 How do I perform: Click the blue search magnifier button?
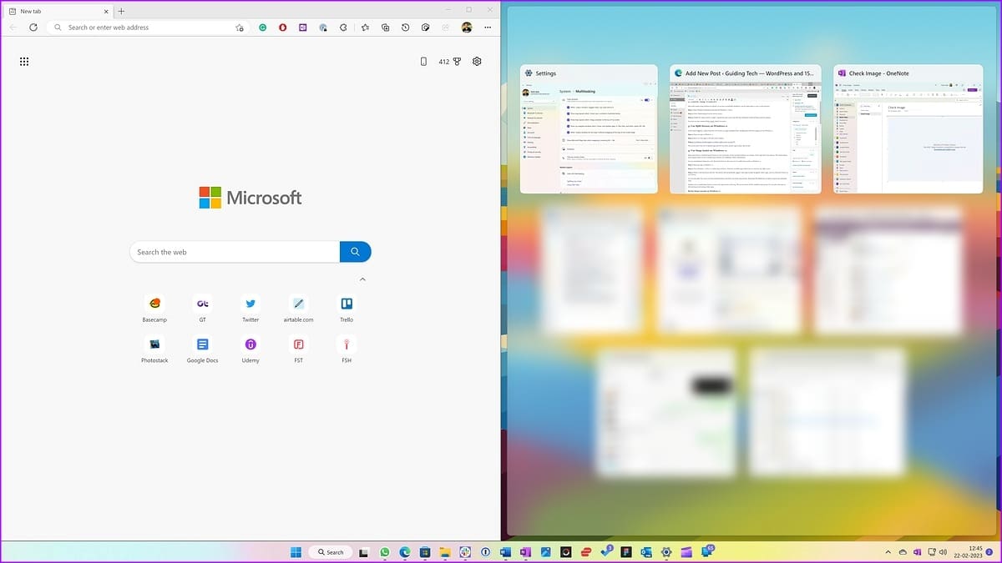[356, 252]
